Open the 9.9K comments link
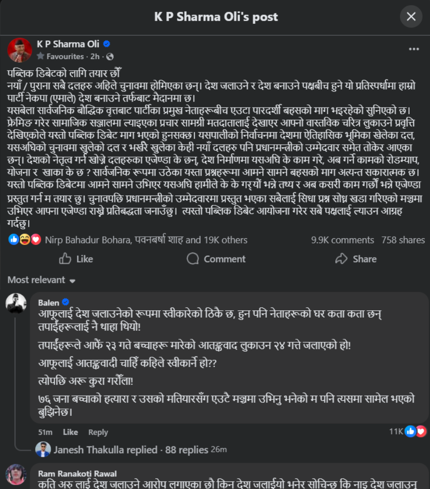 point(342,240)
